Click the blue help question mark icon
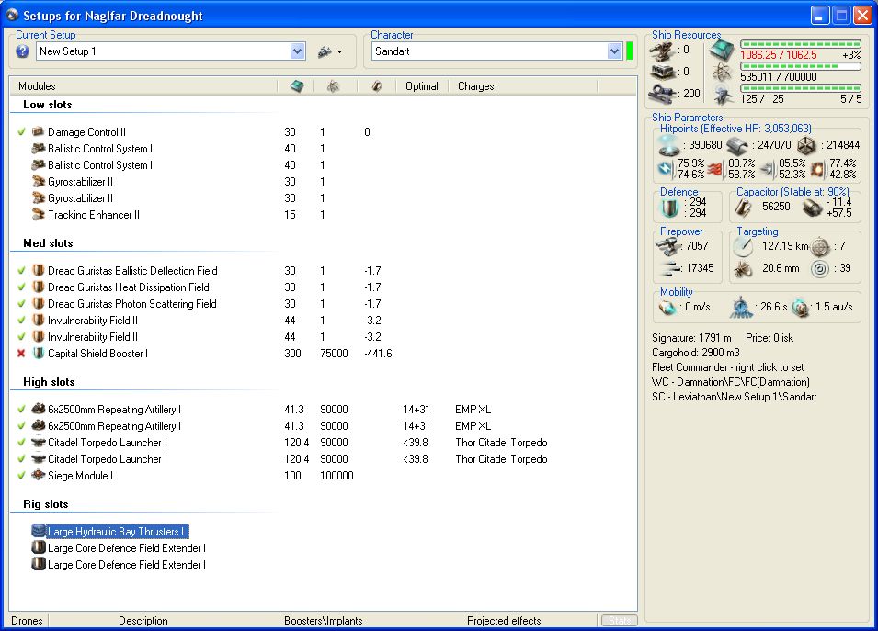Screen dimensions: 878x631 pyautogui.click(x=23, y=51)
